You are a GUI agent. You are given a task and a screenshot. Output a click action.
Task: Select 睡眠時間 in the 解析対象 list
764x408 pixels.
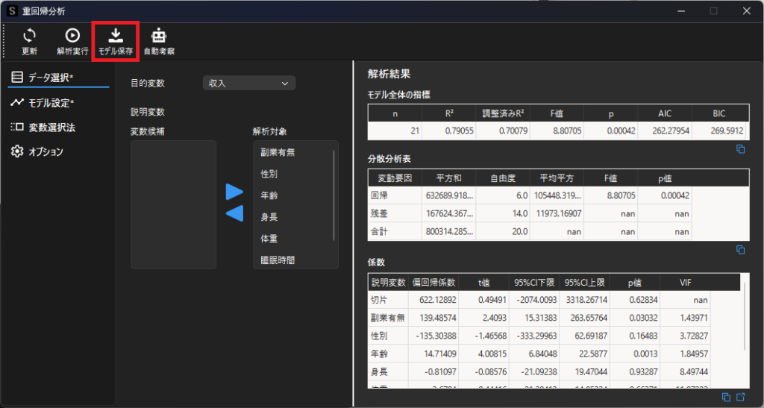click(277, 260)
